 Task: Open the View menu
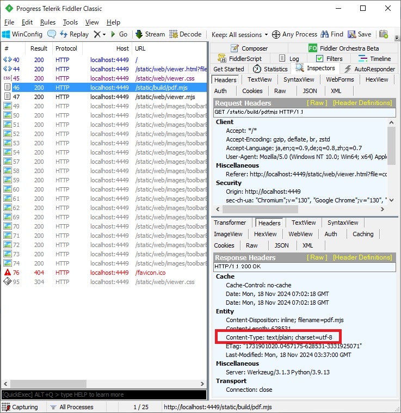92,22
